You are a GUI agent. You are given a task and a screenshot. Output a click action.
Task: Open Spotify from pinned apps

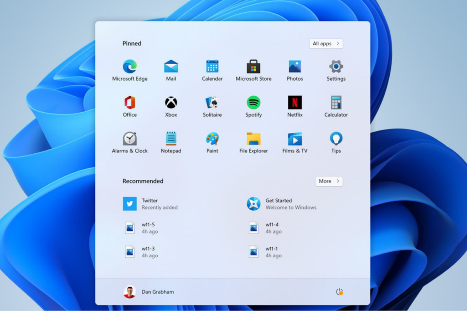254,107
